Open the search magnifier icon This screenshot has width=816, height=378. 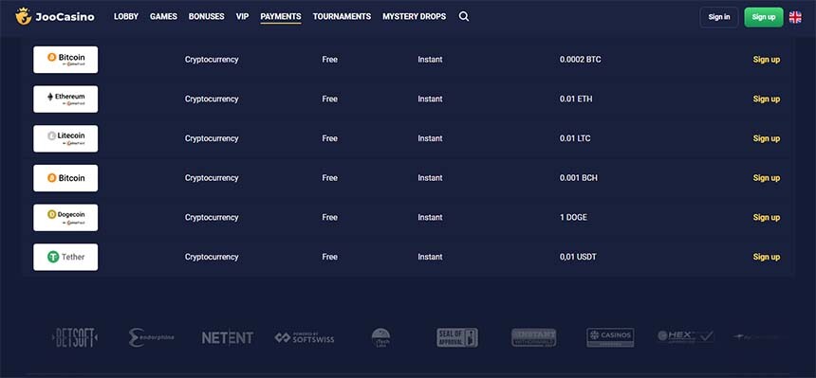[464, 17]
